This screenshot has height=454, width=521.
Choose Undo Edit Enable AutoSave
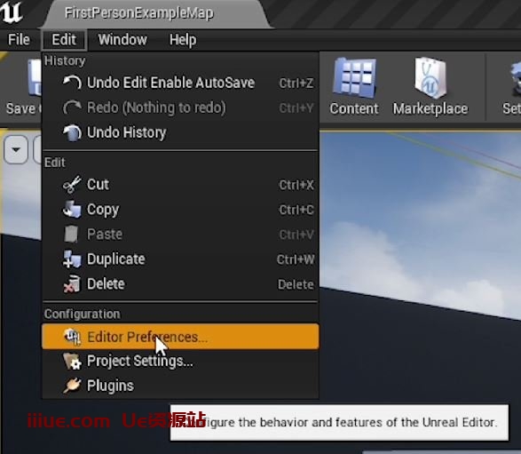(x=181, y=83)
